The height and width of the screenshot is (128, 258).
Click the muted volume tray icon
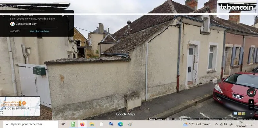click(225, 124)
